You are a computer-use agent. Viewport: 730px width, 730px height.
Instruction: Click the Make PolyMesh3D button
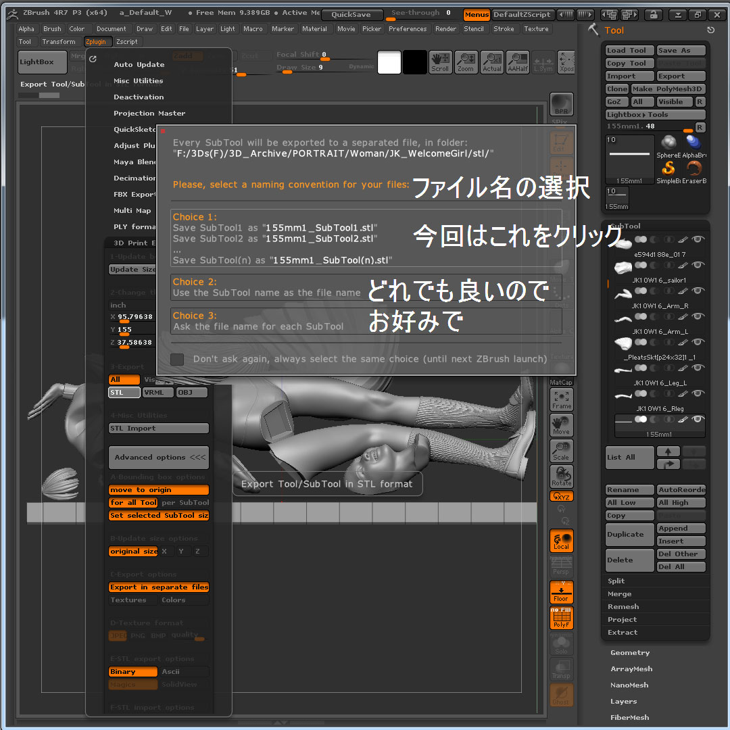(x=668, y=89)
